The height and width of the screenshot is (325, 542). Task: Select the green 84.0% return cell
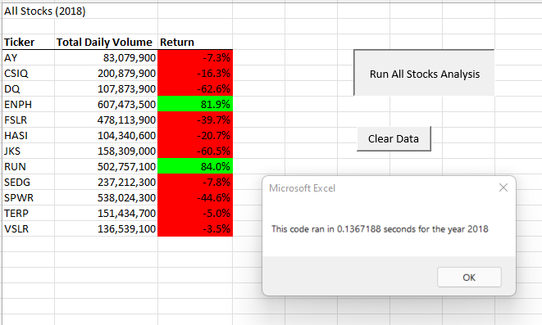(x=195, y=166)
